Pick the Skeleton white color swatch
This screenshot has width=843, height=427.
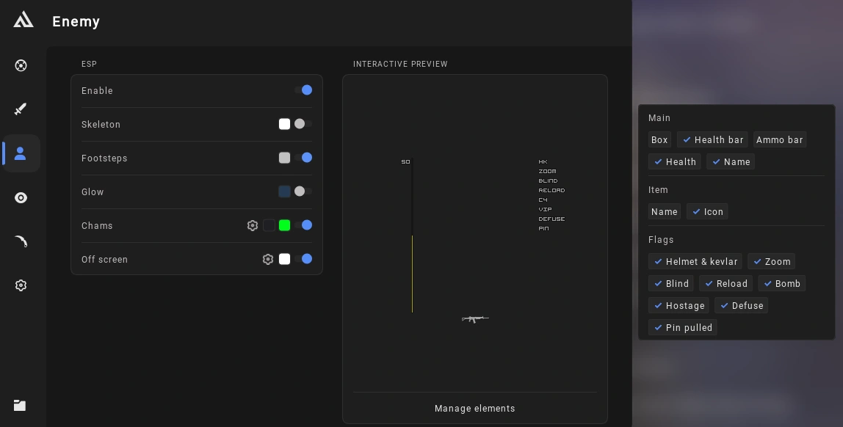tap(284, 124)
